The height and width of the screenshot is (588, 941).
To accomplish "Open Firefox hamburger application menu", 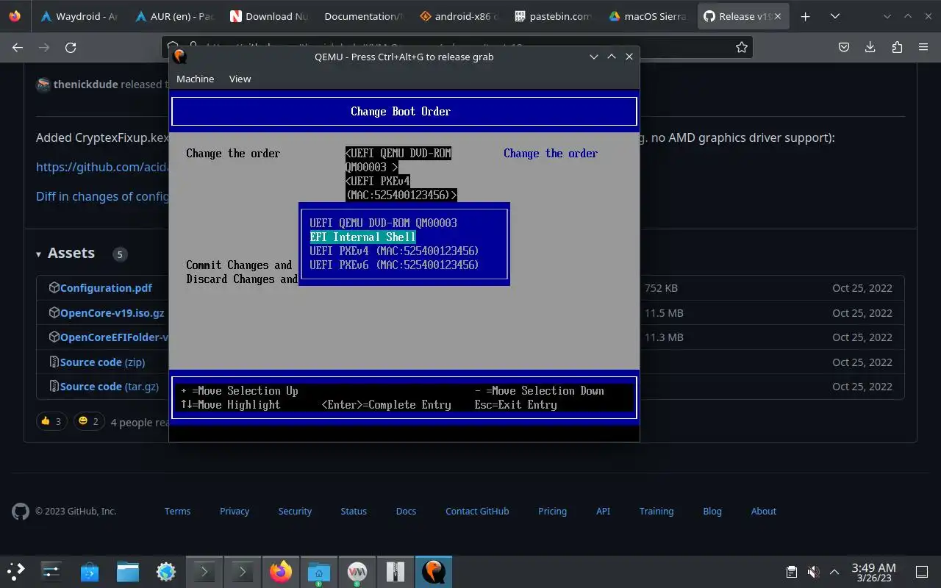I will [923, 47].
